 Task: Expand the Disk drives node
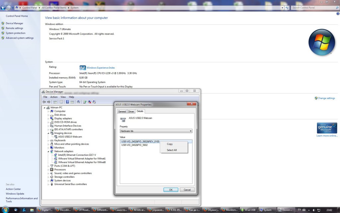tap(48, 115)
